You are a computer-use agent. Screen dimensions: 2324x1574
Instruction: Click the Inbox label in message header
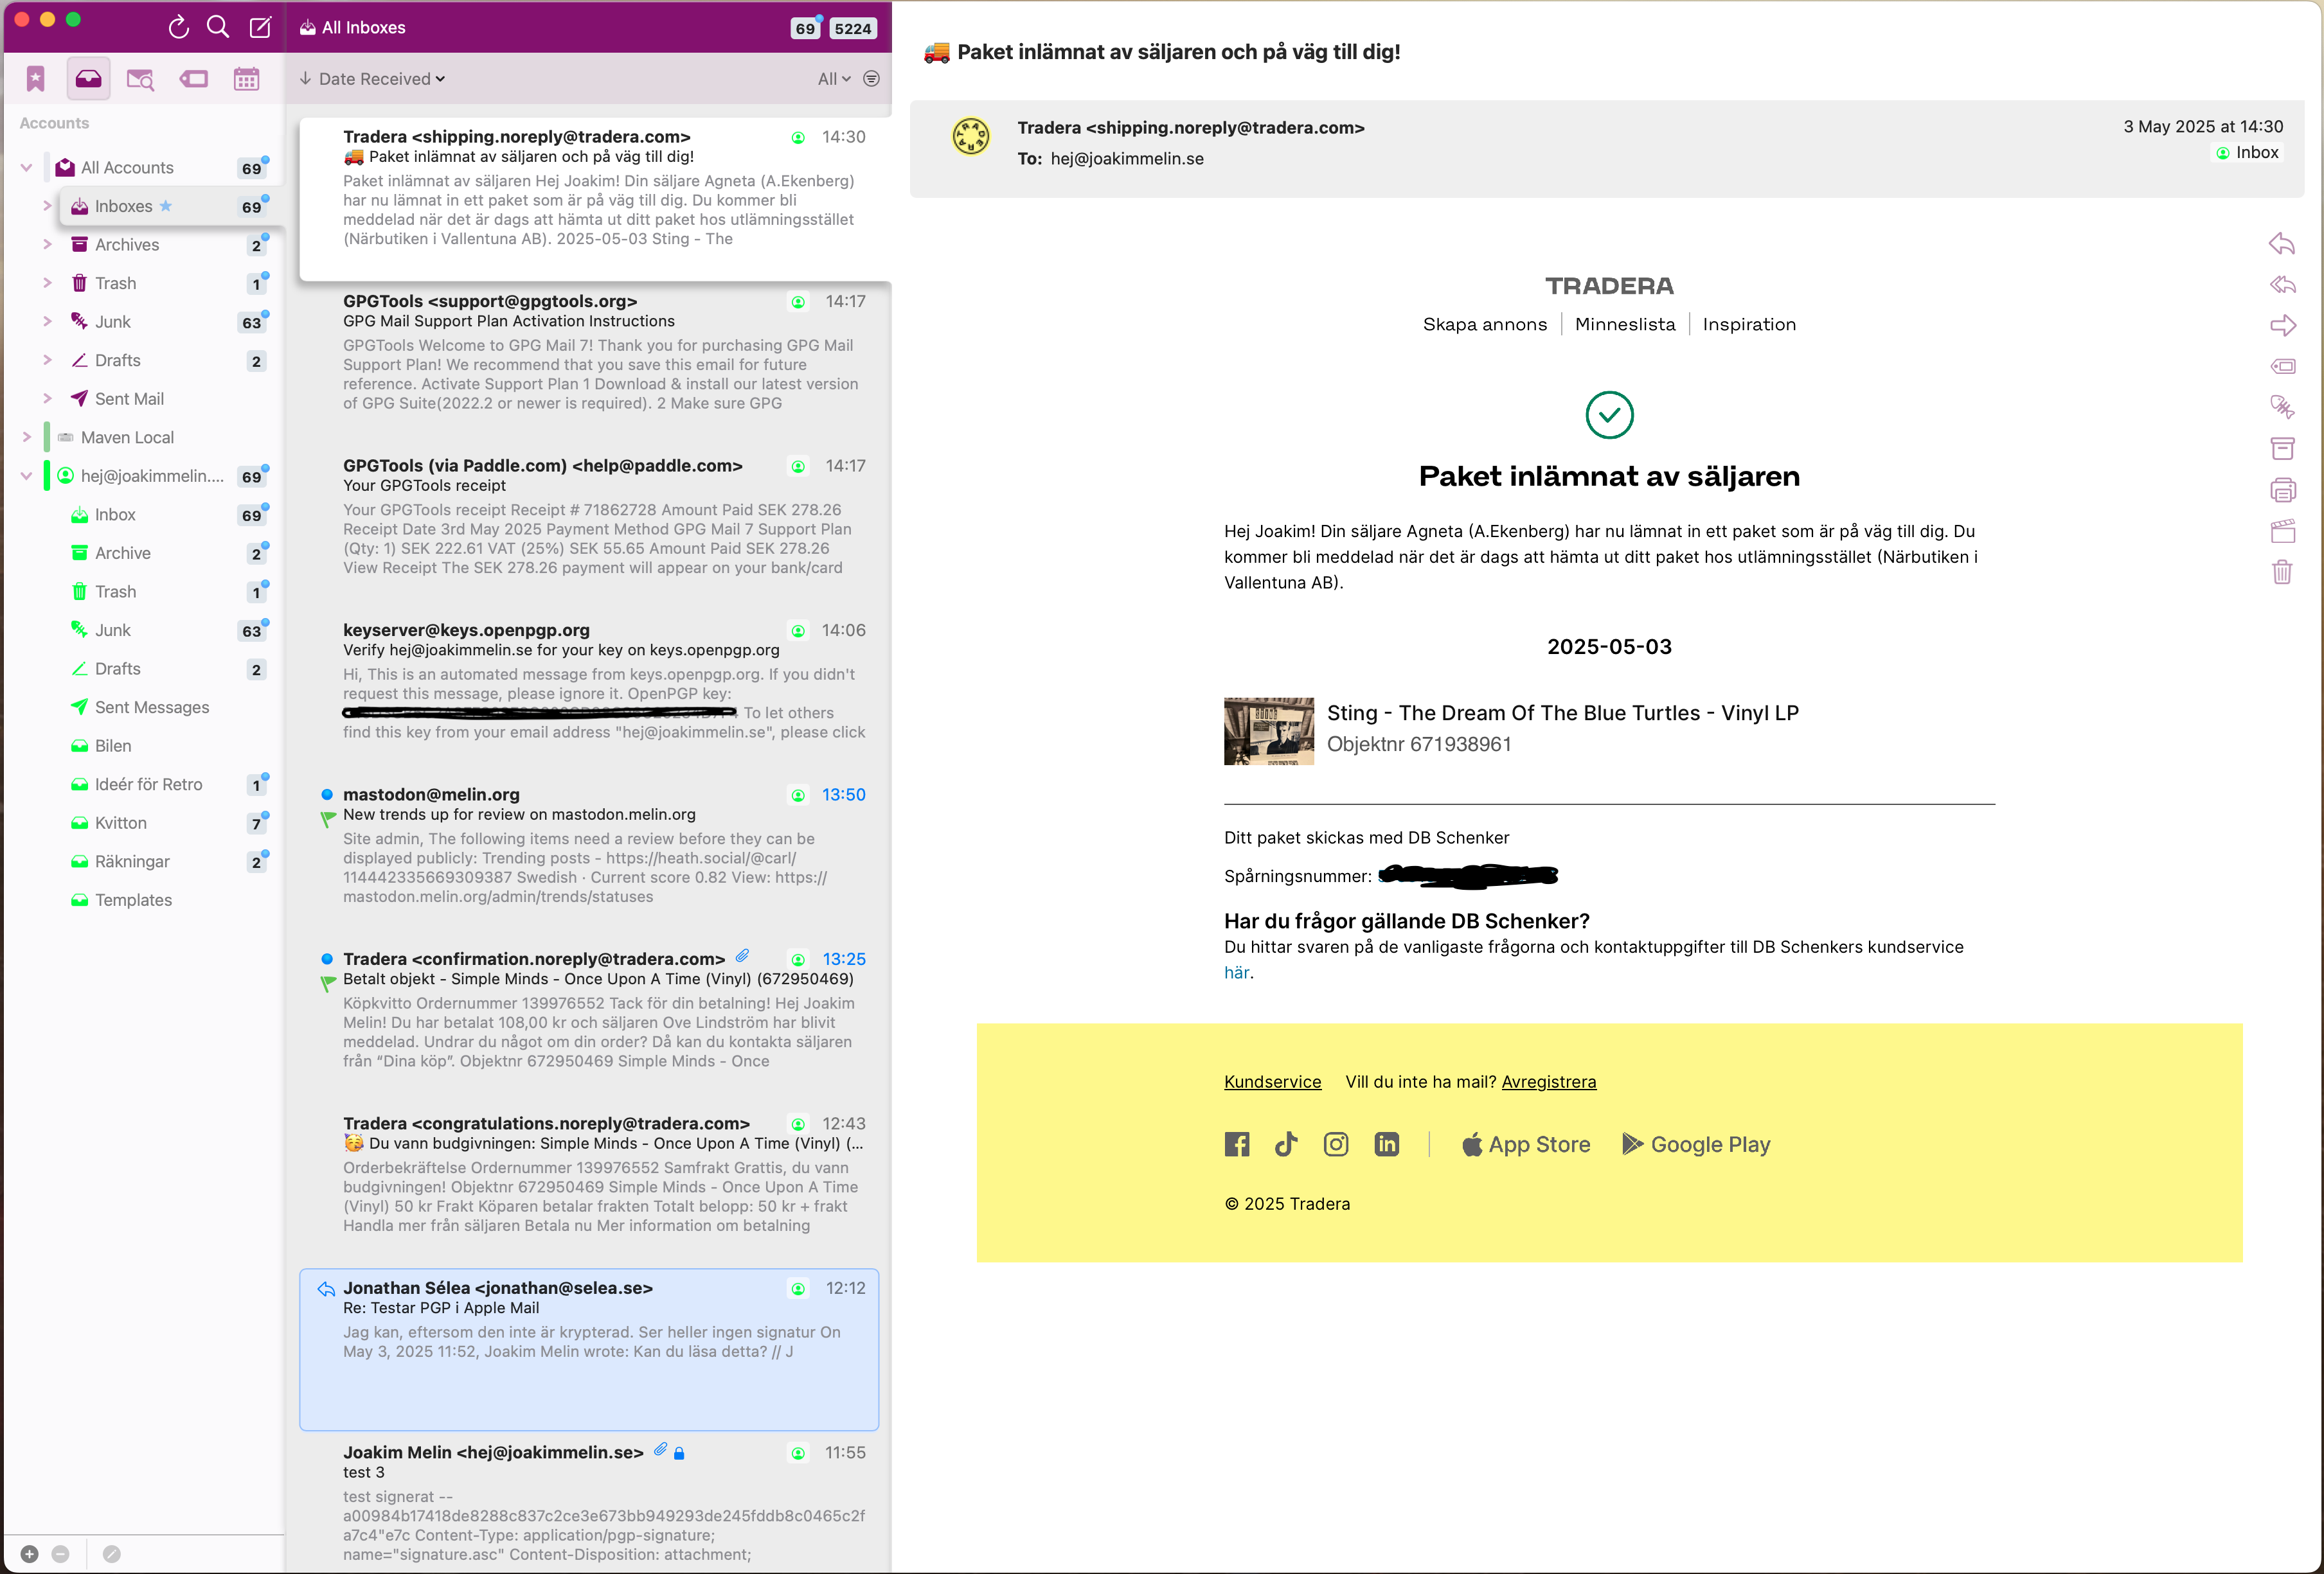2248,153
